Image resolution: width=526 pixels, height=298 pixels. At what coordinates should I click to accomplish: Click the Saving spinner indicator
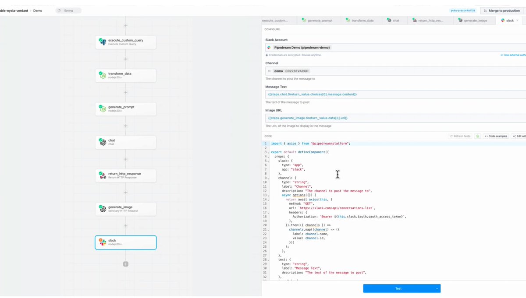point(60,11)
